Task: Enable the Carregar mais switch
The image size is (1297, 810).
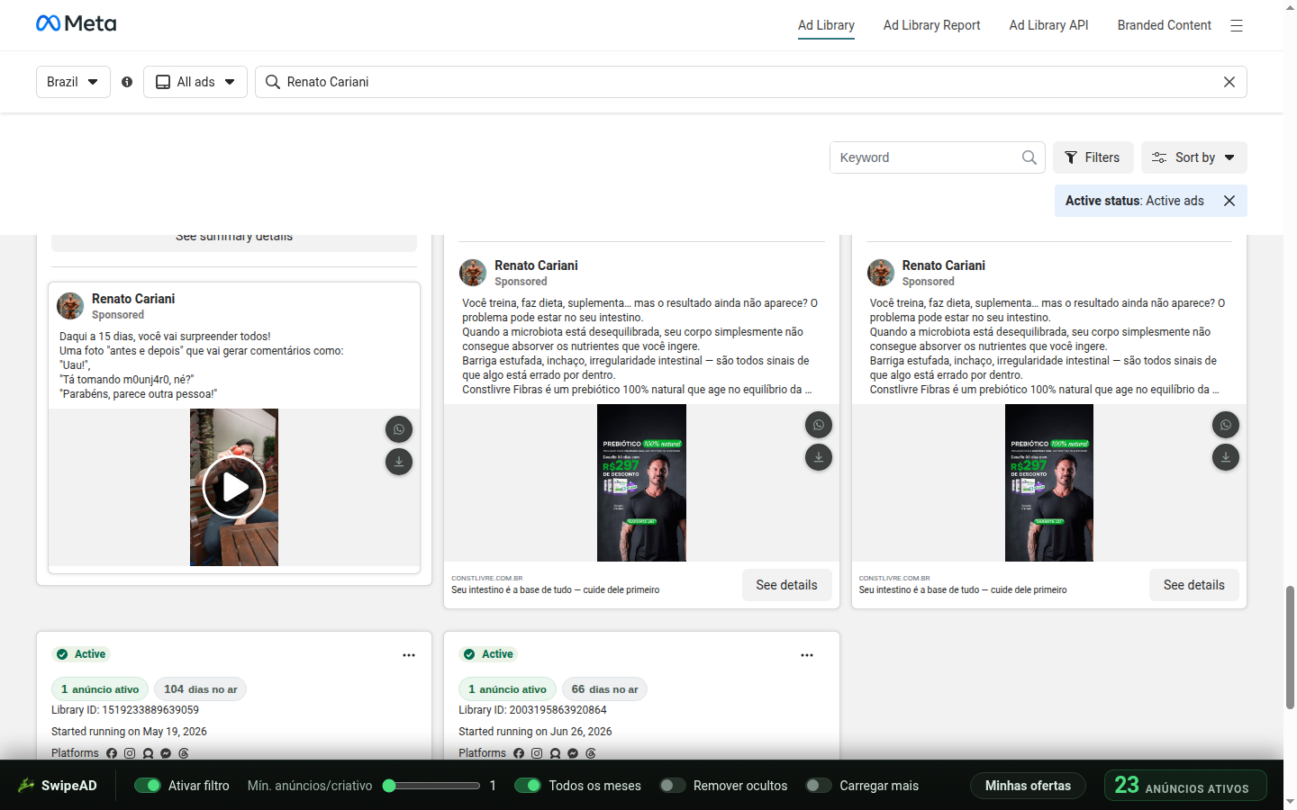Action: coord(819,786)
